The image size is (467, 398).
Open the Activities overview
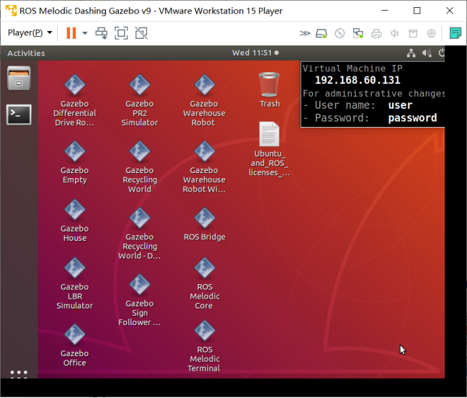point(26,53)
